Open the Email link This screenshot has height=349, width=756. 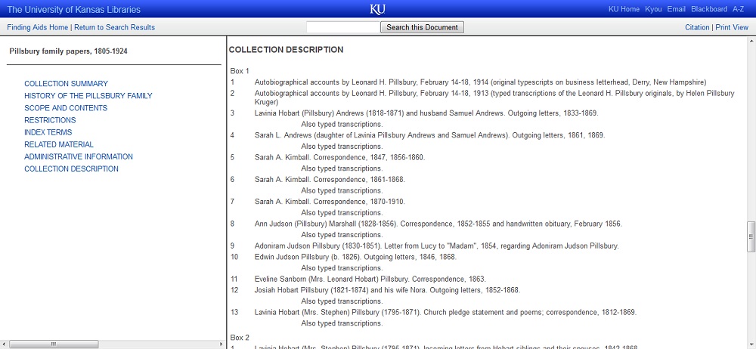click(676, 9)
